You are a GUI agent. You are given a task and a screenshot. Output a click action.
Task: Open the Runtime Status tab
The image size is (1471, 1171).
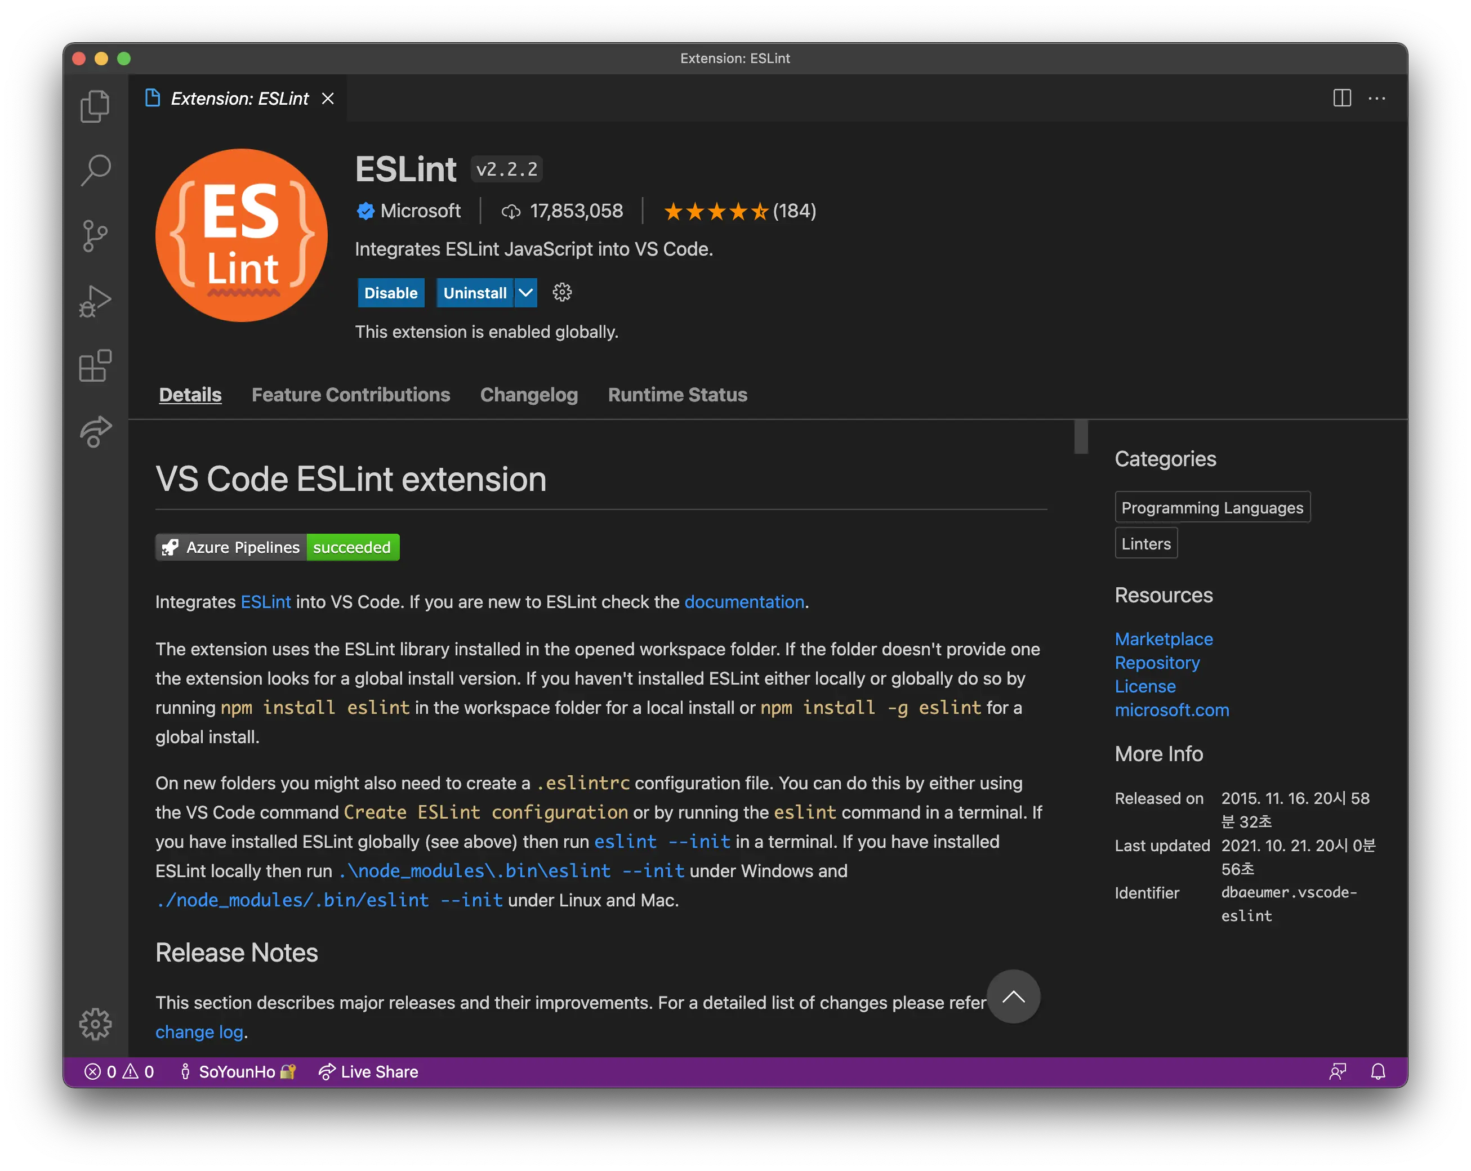point(677,395)
